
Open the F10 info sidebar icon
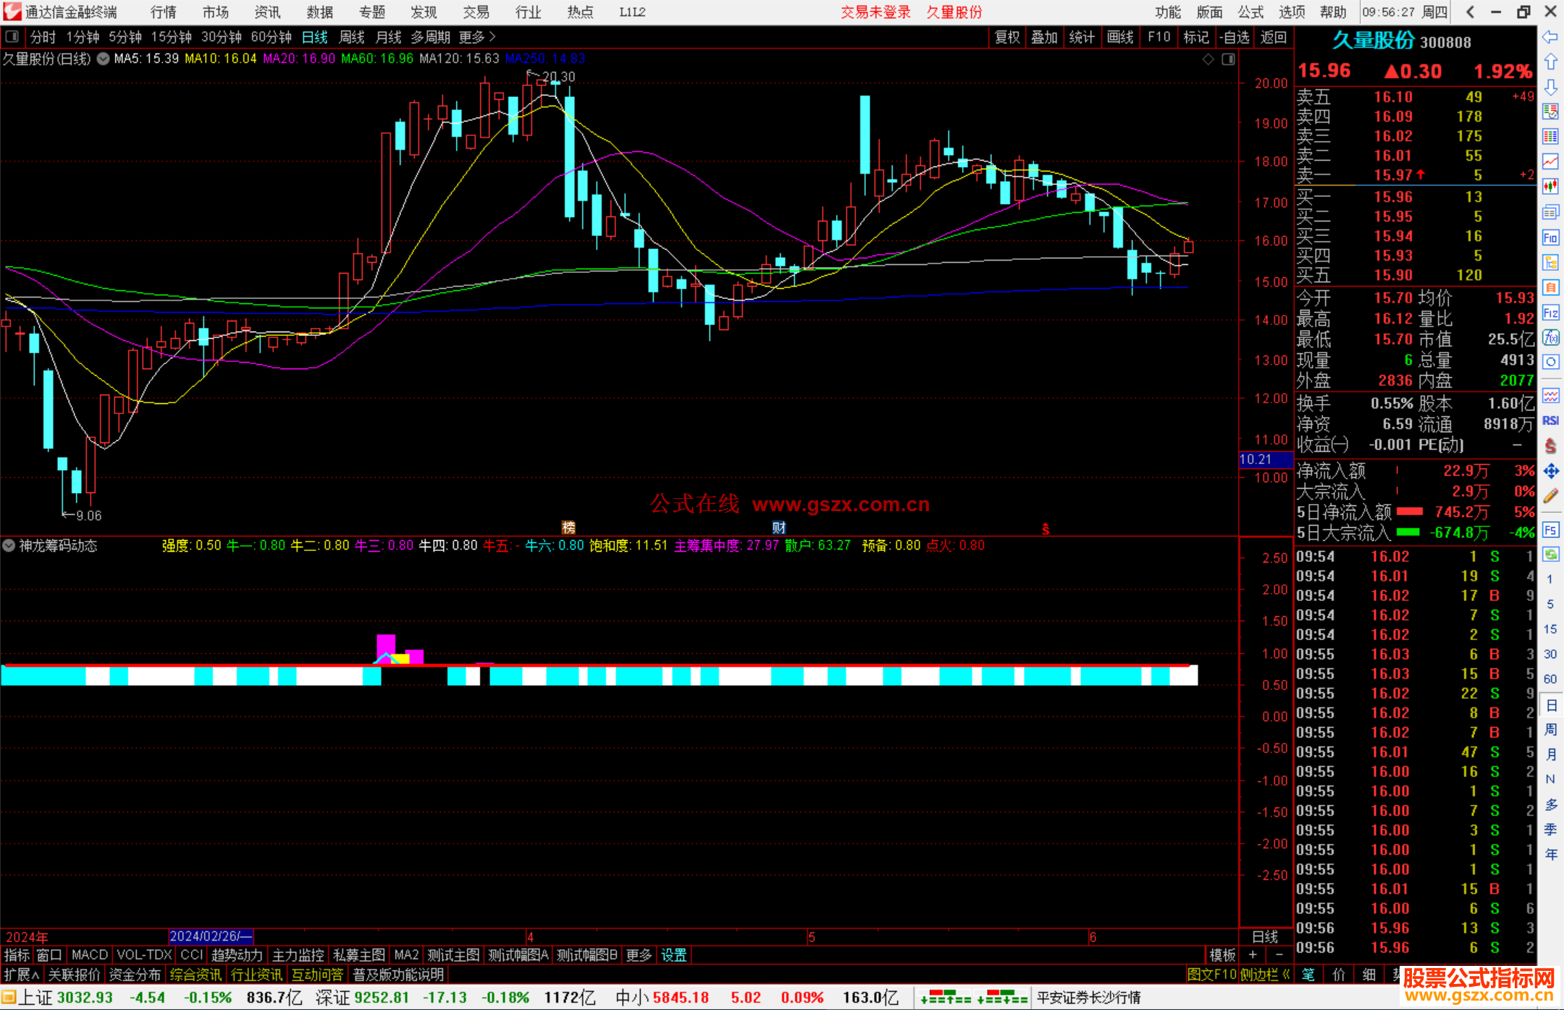pyautogui.click(x=1550, y=237)
